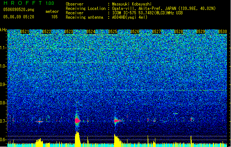Image resolution: width=231 pixels, height=147 pixels.
Task: Click the 0.7 kHz axis label
Action: (x=3, y=121)
